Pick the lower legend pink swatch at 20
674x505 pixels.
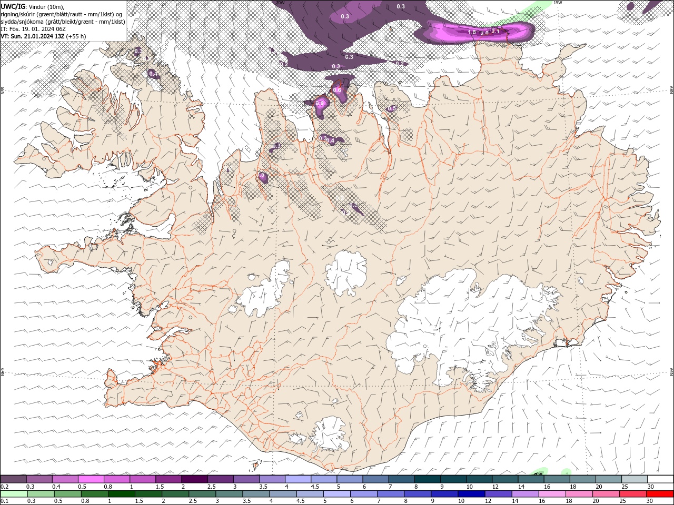(606, 494)
